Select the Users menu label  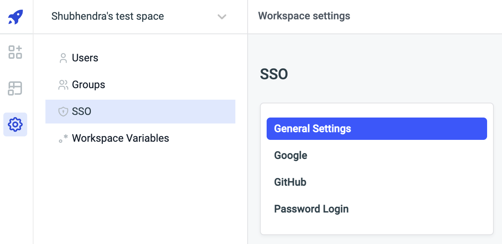(x=85, y=58)
